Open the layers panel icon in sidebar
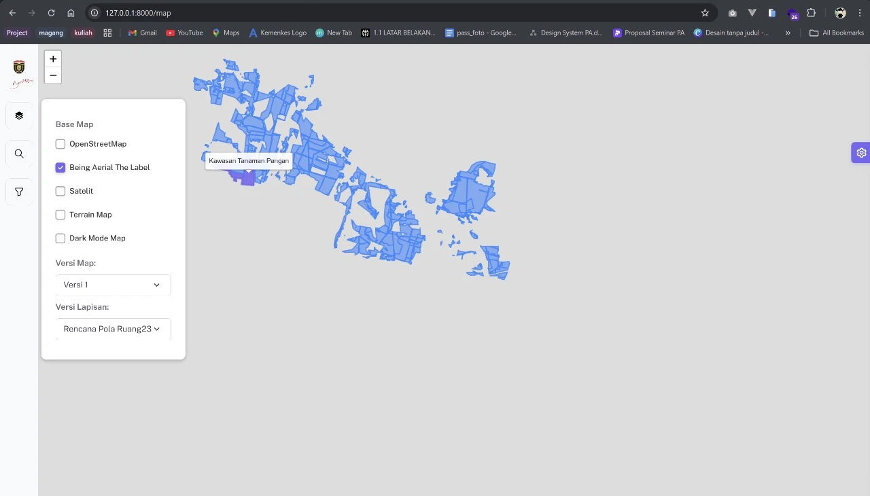Viewport: 870px width, 496px height. (19, 116)
